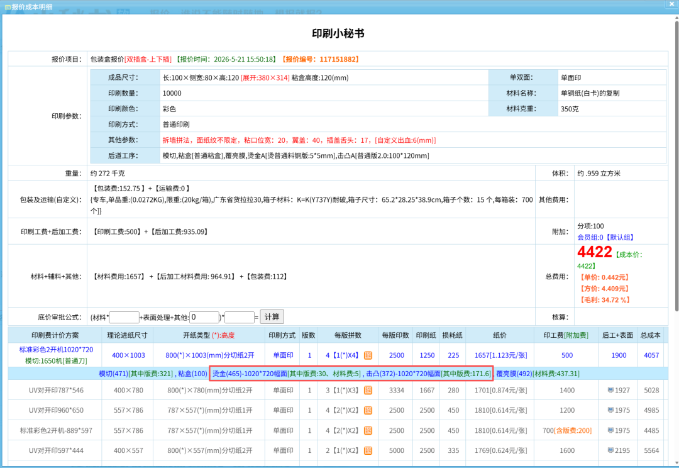The image size is (679, 468).
Task: Click the 粘盒(100) item
Action: click(193, 374)
